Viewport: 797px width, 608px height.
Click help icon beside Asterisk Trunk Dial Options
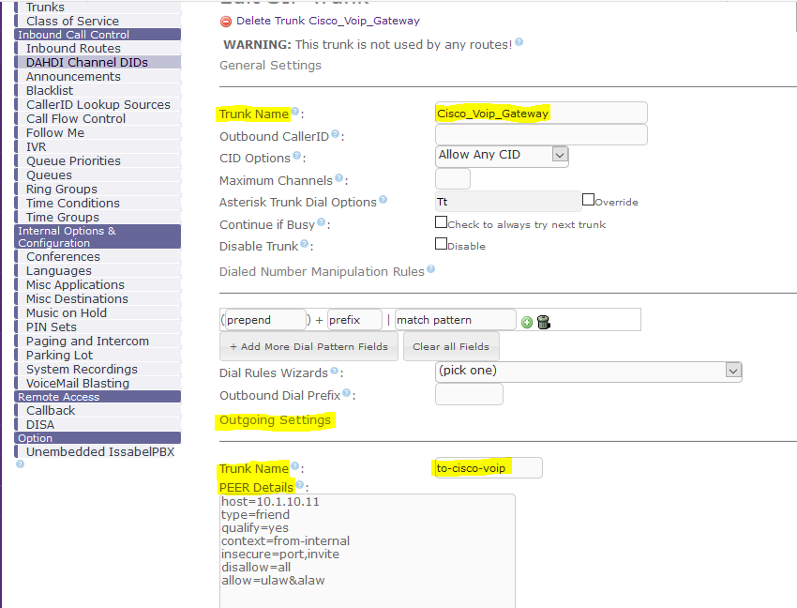pos(383,201)
